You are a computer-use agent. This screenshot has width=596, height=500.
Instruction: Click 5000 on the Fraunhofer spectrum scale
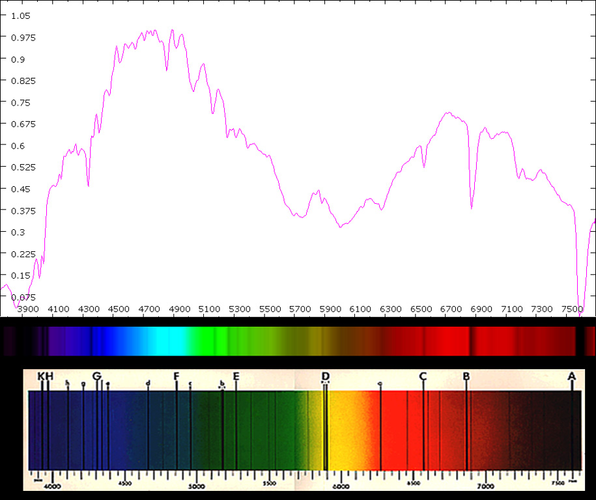click(x=197, y=486)
